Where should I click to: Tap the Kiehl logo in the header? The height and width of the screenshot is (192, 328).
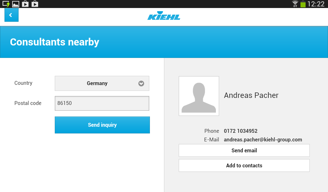tap(164, 16)
